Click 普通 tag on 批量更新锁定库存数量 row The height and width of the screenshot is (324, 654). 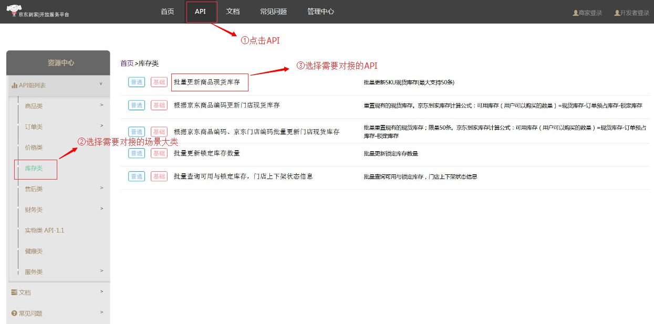pos(137,153)
